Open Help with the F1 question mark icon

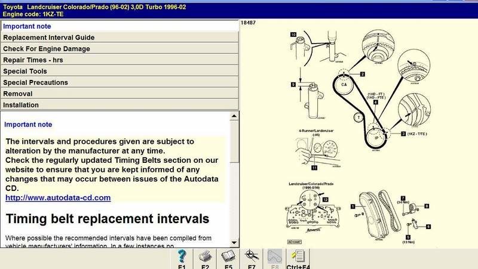[x=183, y=256]
